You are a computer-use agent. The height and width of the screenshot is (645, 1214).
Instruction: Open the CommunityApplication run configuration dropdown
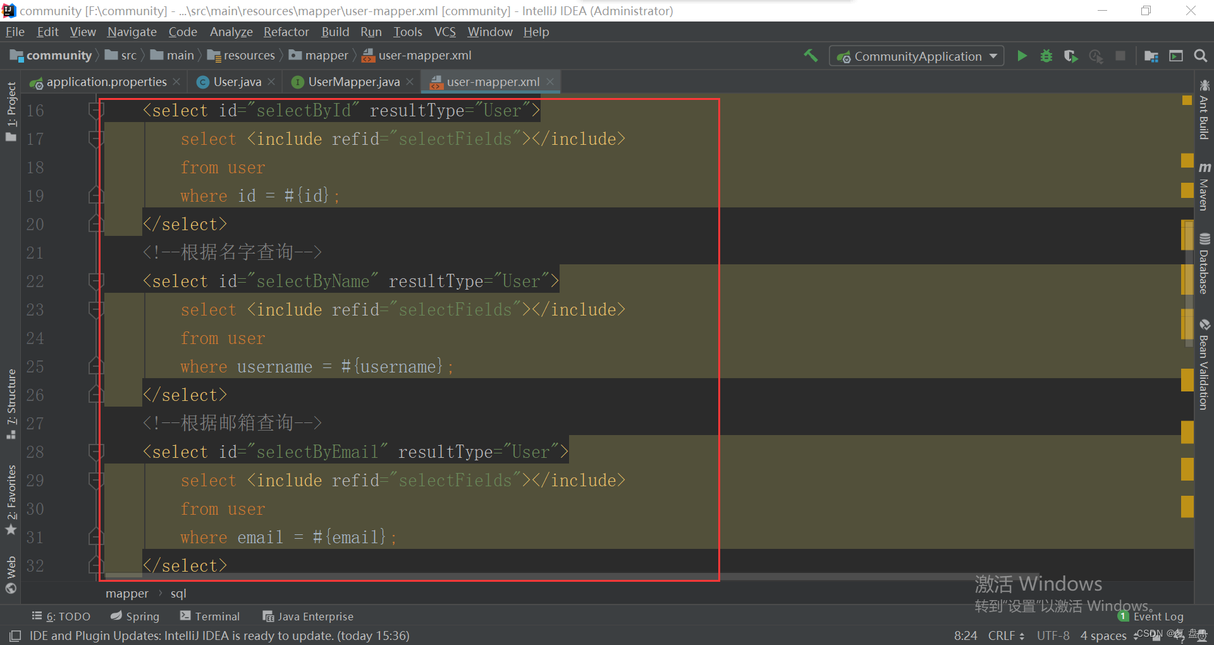tap(917, 56)
